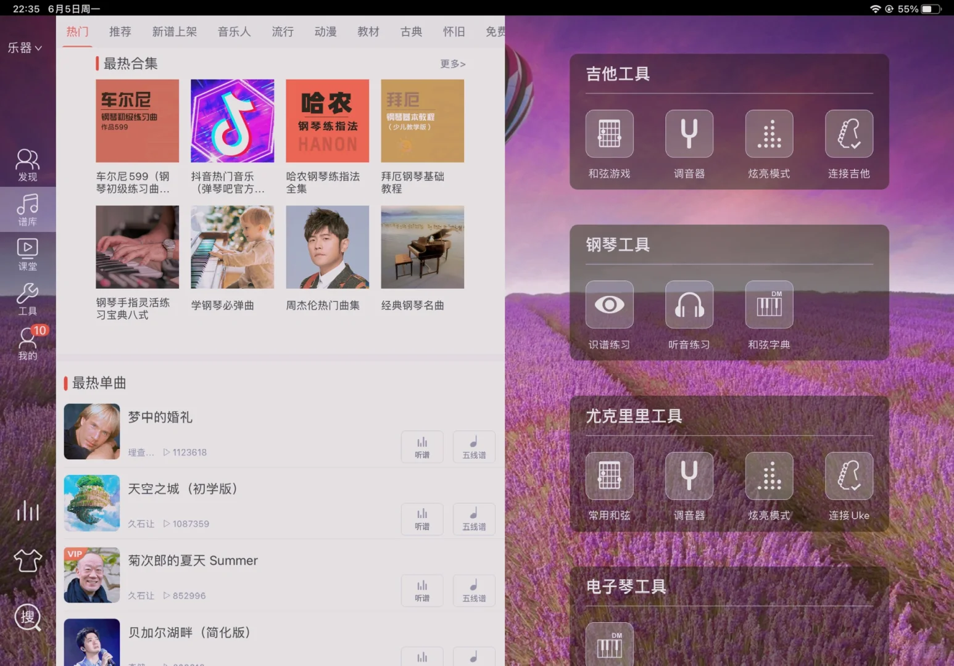
Task: Go to 课堂 lessons from the sidebar
Action: (x=27, y=255)
